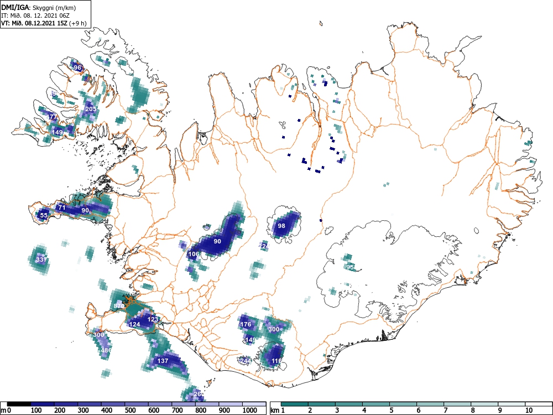Click the visibility value 337 offshore west
The height and width of the screenshot is (415, 553).
(x=41, y=260)
